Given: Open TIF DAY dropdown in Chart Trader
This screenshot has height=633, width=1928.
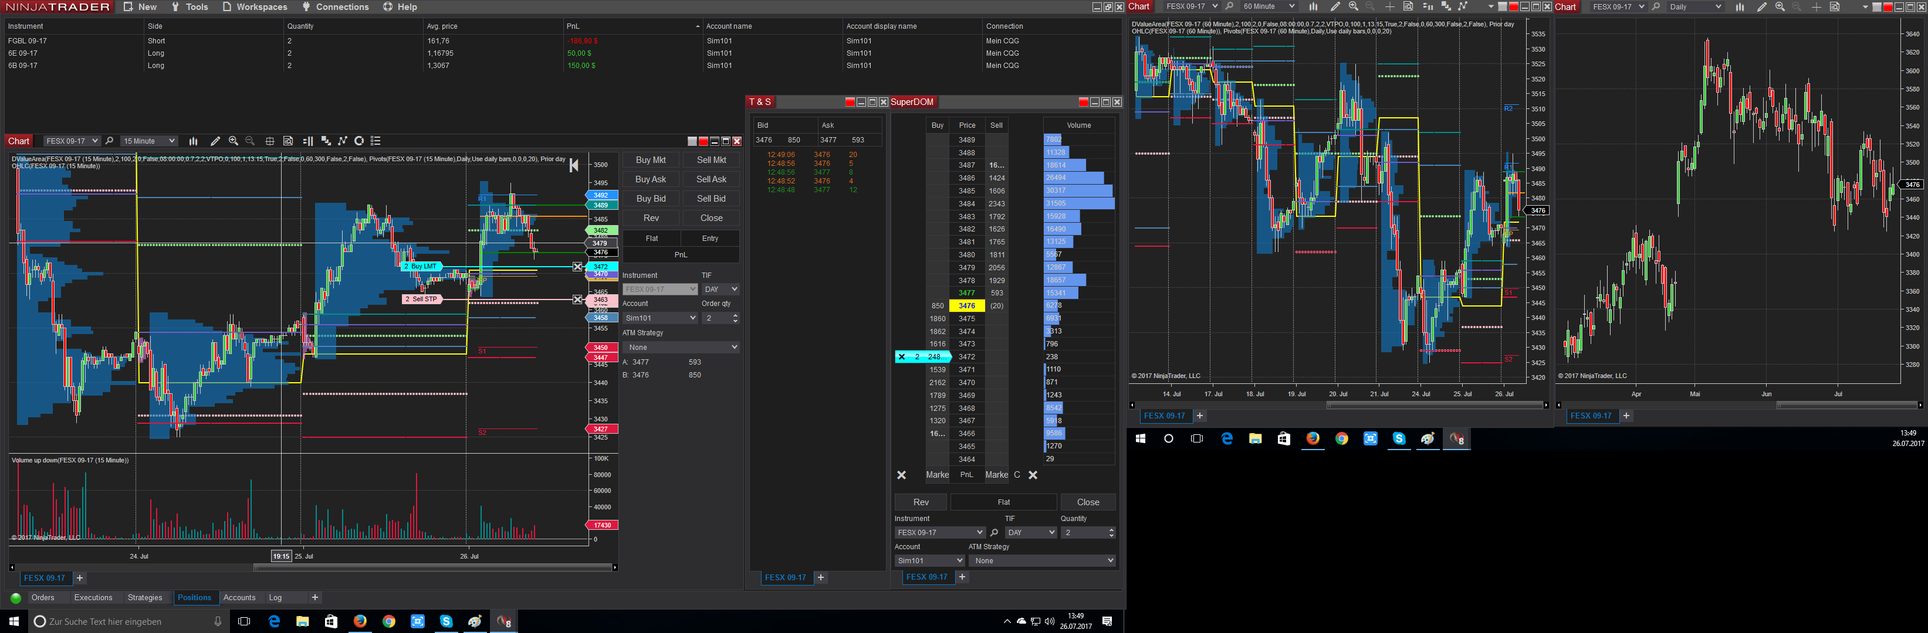Looking at the screenshot, I should click(721, 289).
